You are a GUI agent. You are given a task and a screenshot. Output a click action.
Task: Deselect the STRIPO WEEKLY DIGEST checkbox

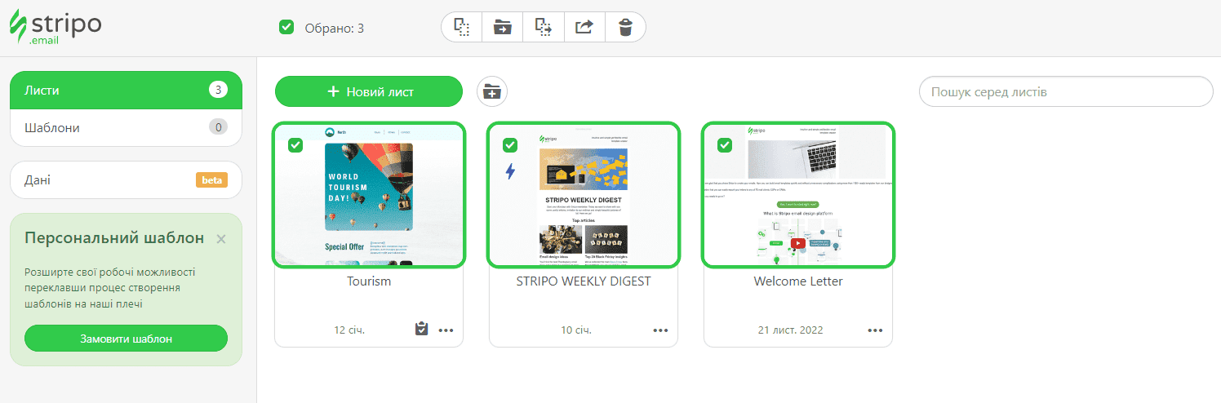coord(510,145)
